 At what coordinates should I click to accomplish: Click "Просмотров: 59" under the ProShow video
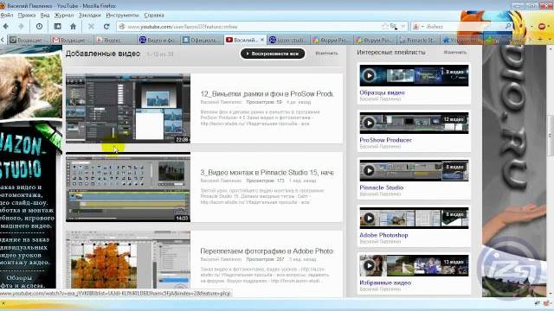[x=264, y=102]
